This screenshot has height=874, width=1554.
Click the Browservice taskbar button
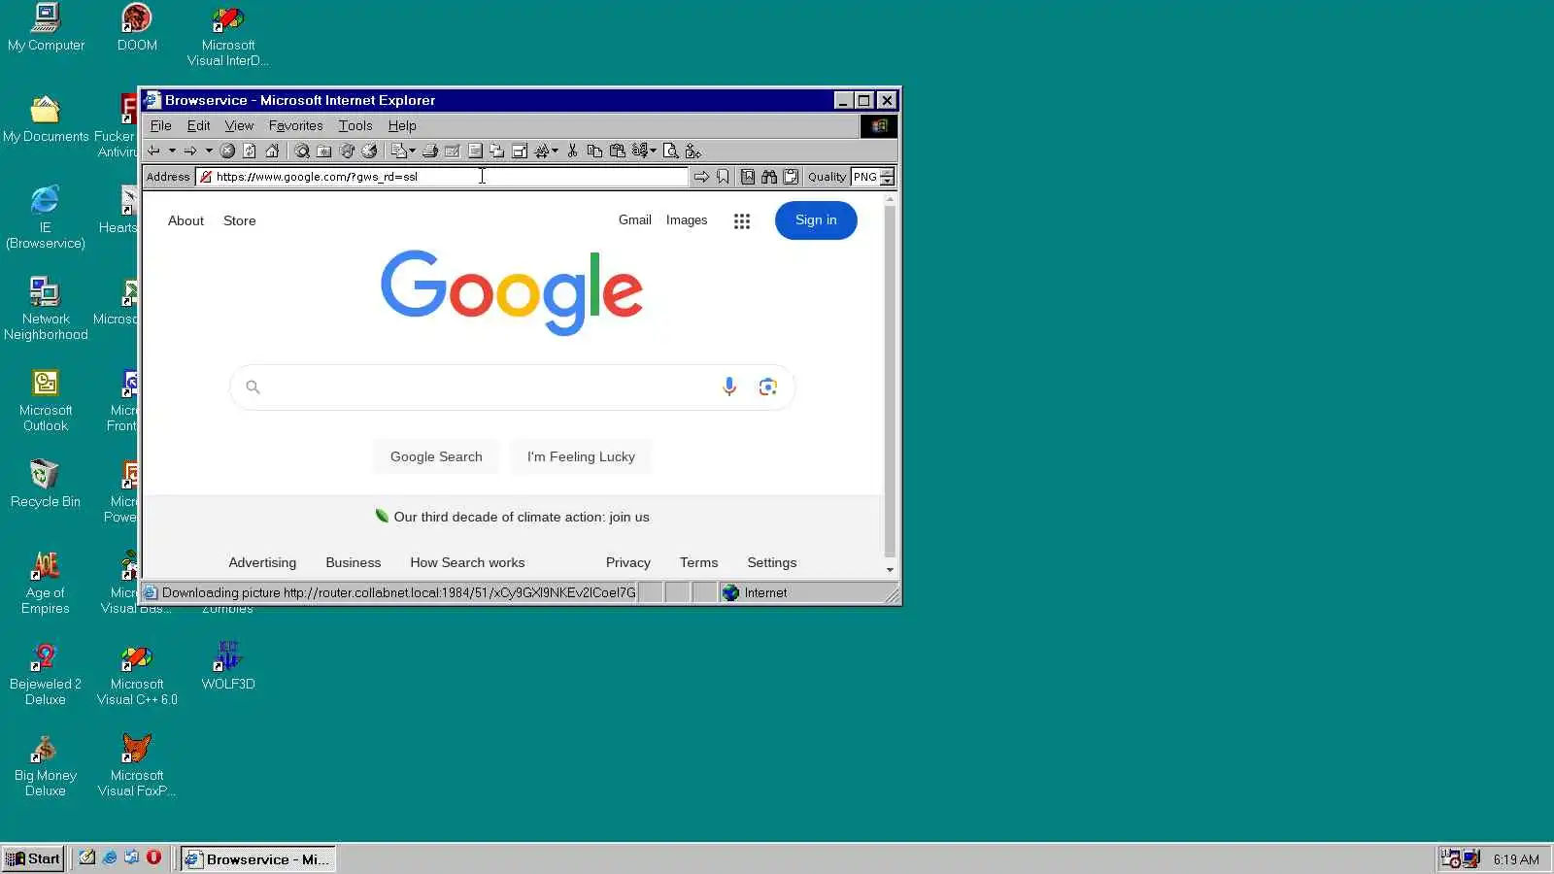(258, 858)
